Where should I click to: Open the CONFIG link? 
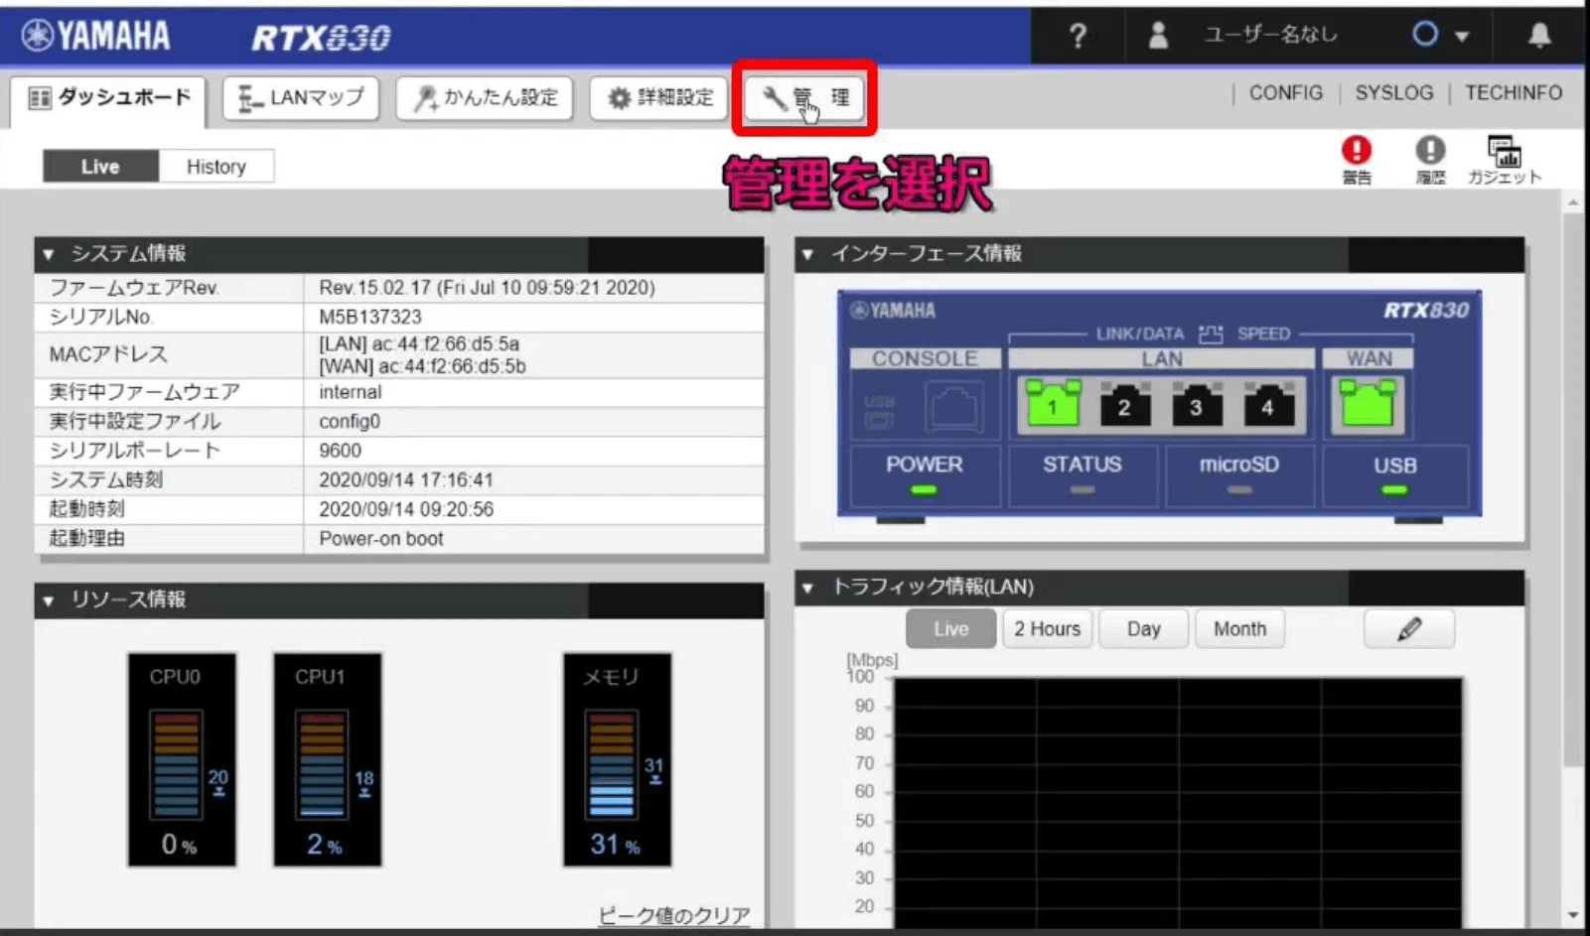tap(1285, 93)
